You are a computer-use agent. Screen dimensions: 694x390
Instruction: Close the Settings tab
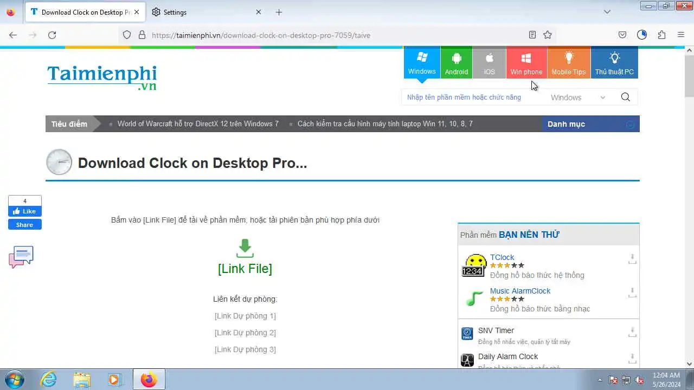tap(258, 12)
